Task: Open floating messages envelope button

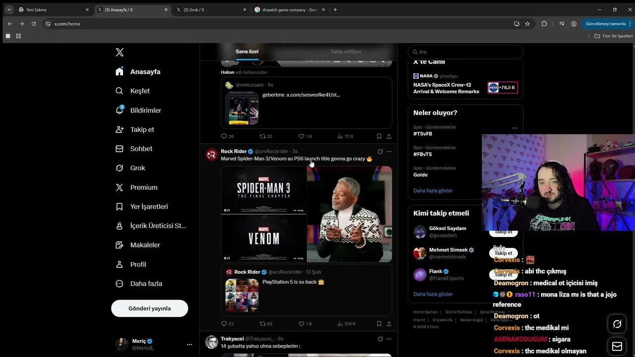Action: click(x=617, y=346)
